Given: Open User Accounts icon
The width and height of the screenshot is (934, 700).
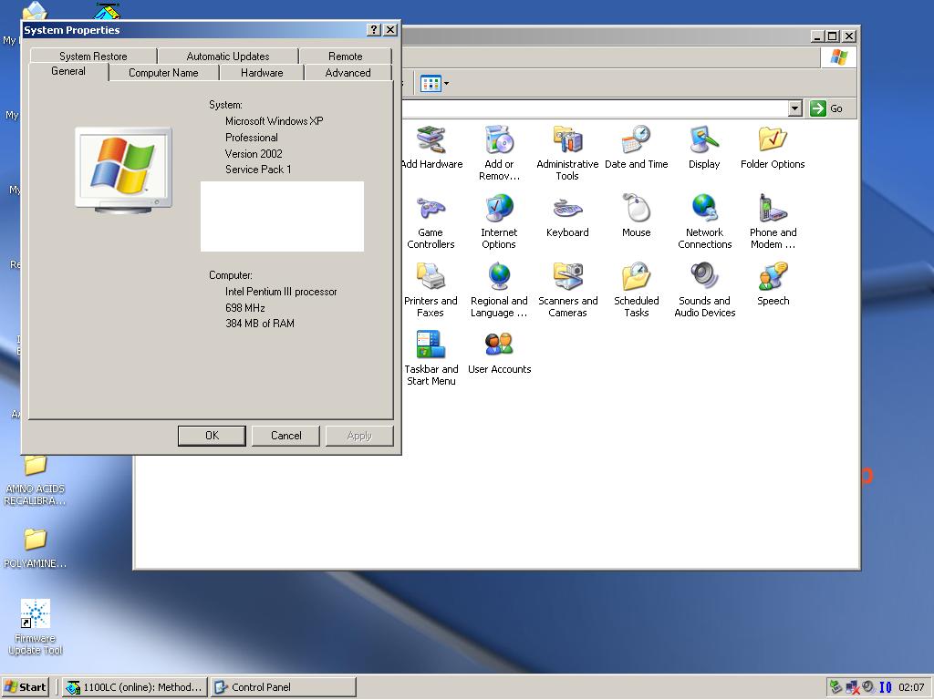Looking at the screenshot, I should (499, 345).
